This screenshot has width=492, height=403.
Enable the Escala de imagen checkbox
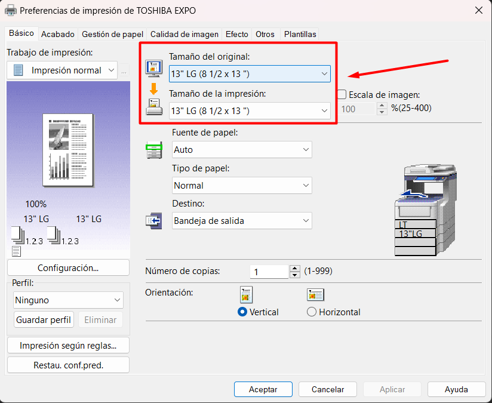(x=342, y=94)
